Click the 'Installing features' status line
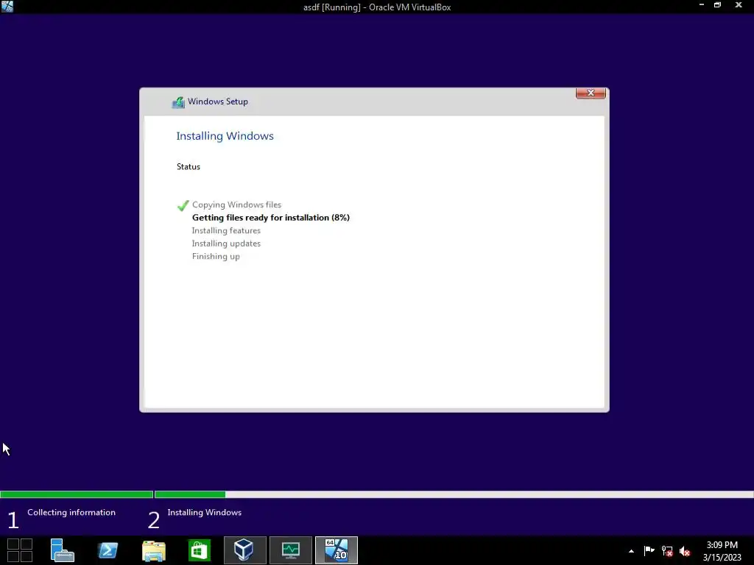The height and width of the screenshot is (565, 754). 226,230
